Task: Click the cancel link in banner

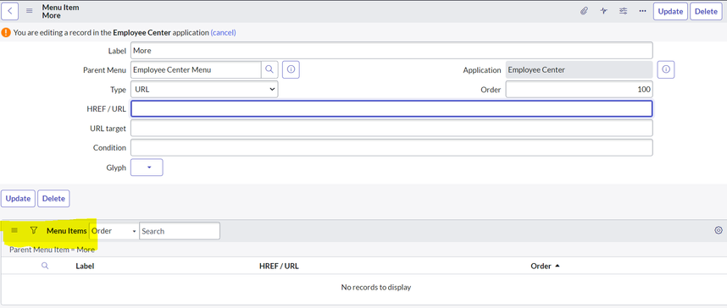Action: (x=224, y=32)
